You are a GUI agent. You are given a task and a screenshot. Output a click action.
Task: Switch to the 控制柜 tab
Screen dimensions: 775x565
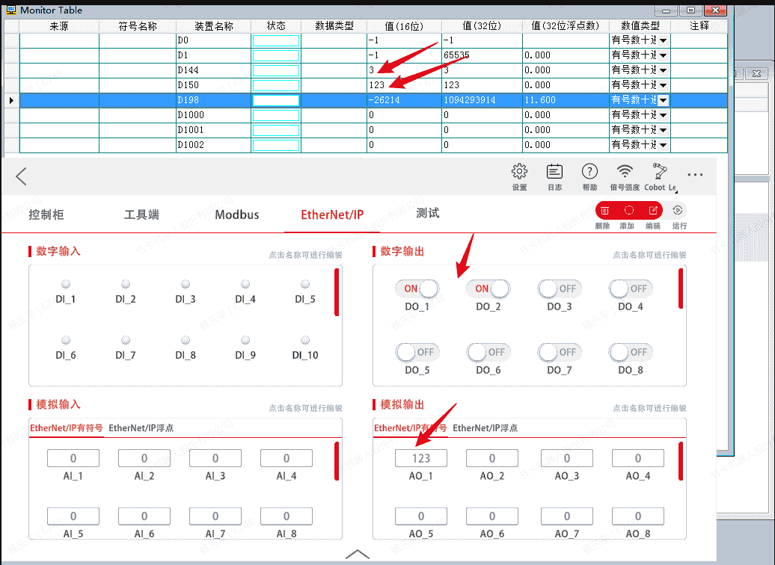point(46,215)
